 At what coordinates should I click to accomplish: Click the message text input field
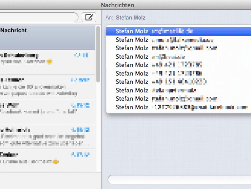click(x=179, y=180)
